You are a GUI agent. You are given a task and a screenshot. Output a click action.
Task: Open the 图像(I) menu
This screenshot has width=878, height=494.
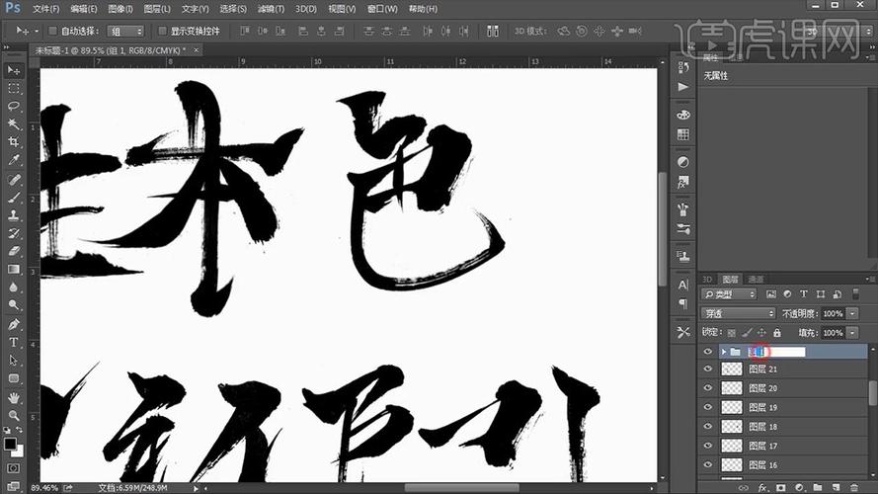(x=120, y=9)
